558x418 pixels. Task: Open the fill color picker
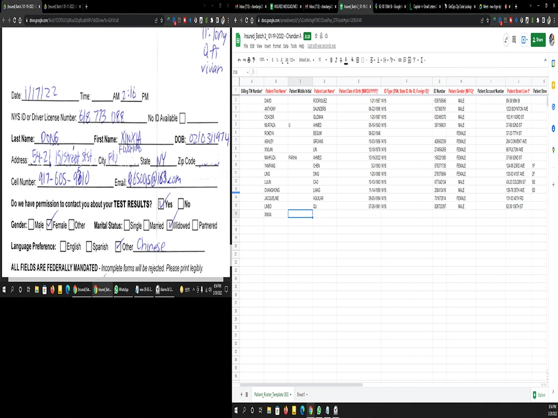point(353,60)
